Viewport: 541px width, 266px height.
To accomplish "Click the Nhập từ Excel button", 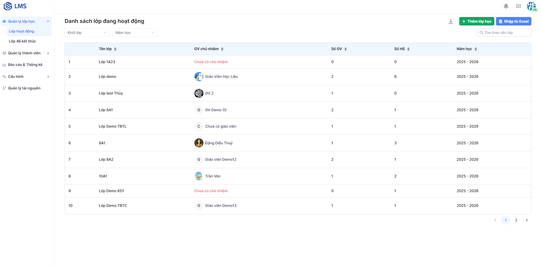I will tap(513, 21).
